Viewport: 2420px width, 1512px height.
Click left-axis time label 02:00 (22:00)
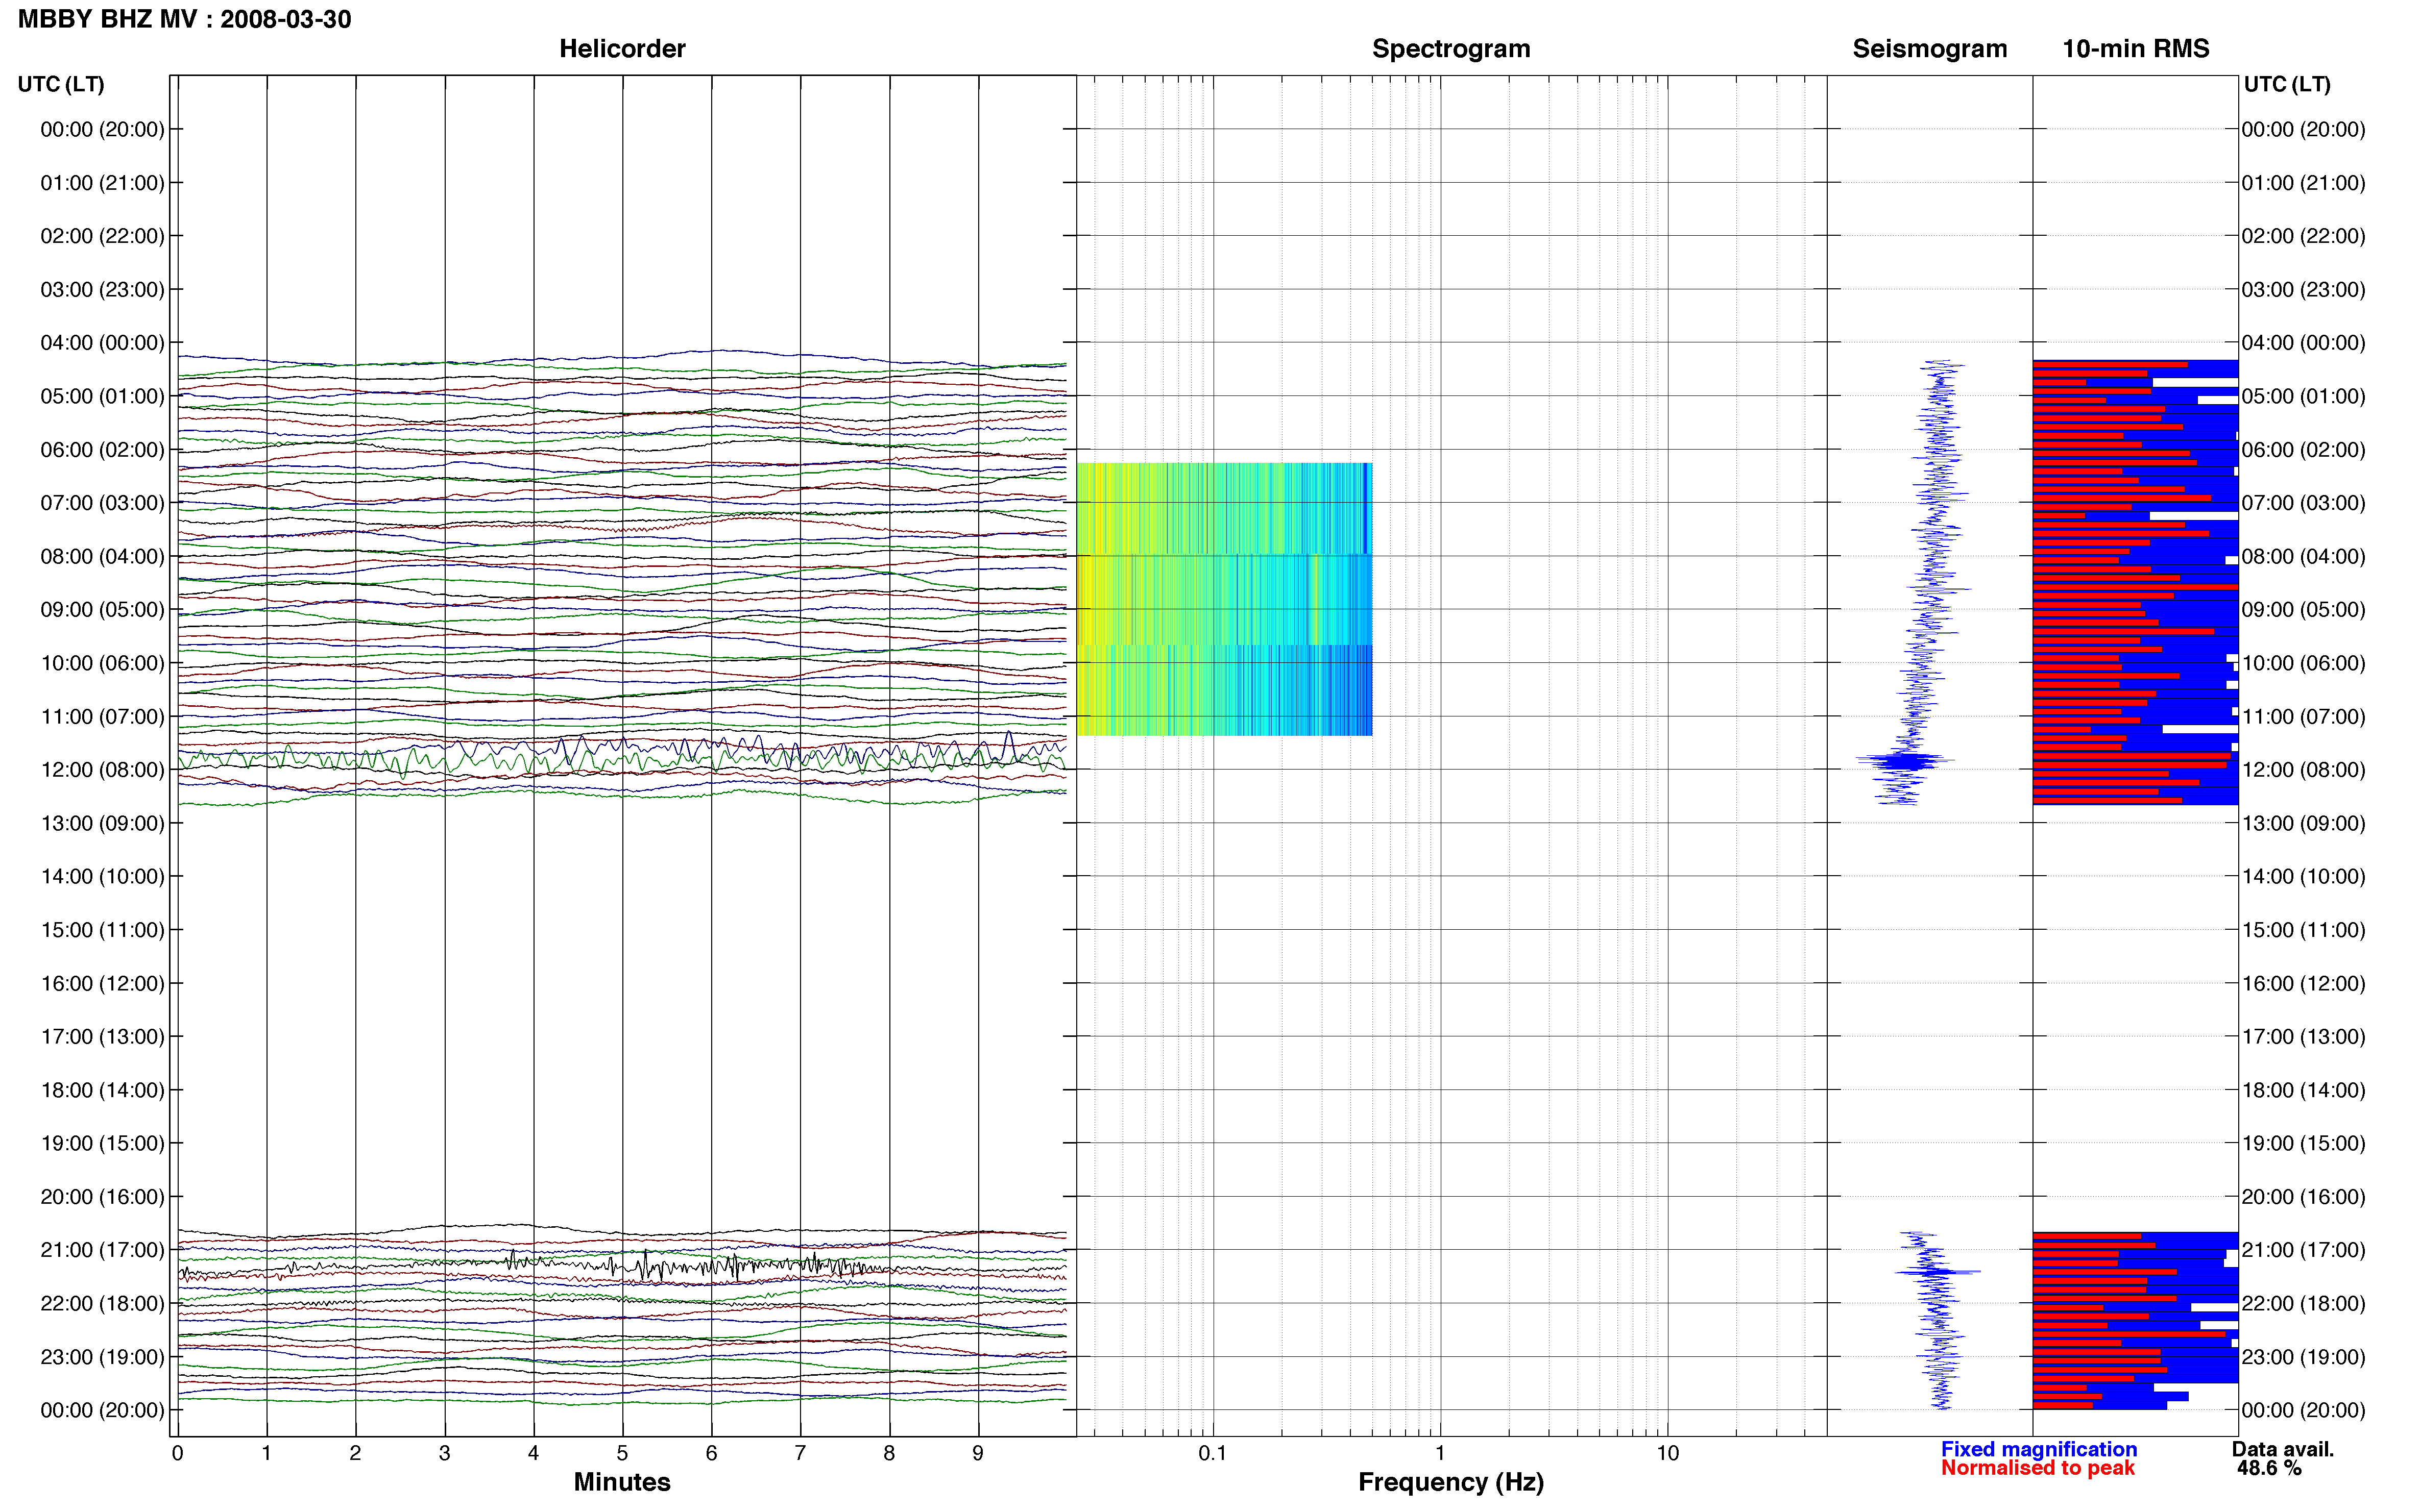(x=102, y=236)
